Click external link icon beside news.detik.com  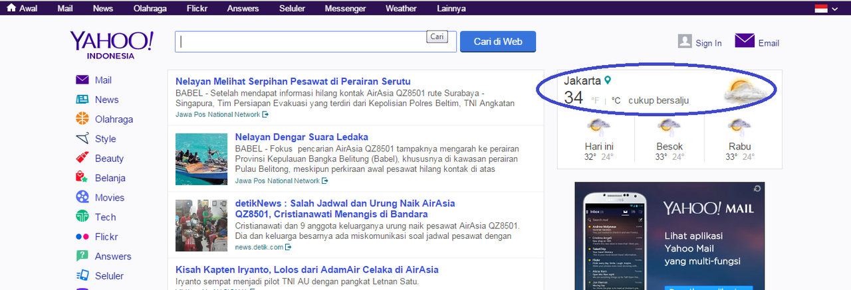click(x=289, y=248)
